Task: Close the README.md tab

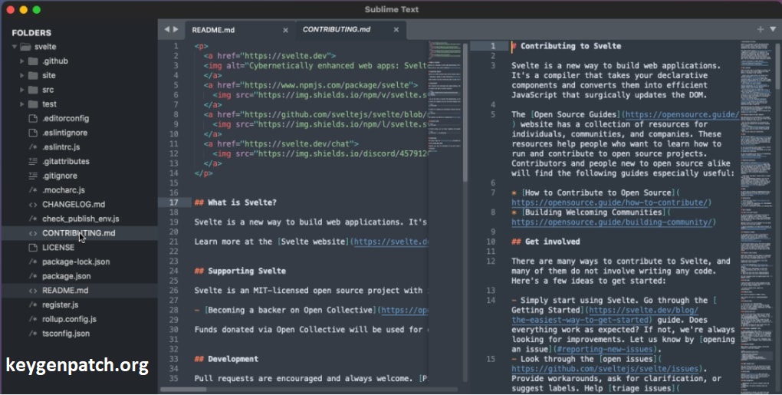Action: [x=285, y=31]
